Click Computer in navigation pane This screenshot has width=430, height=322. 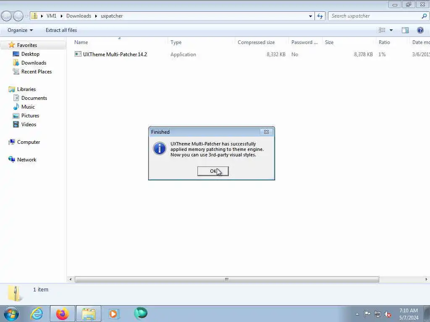click(29, 142)
